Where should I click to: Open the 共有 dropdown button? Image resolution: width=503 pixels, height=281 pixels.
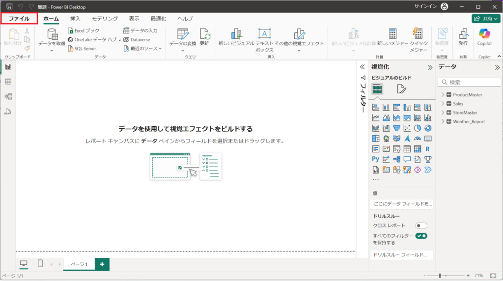(x=486, y=19)
